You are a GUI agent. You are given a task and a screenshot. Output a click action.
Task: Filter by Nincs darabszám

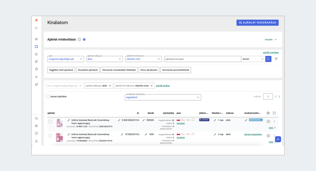[x=149, y=70]
